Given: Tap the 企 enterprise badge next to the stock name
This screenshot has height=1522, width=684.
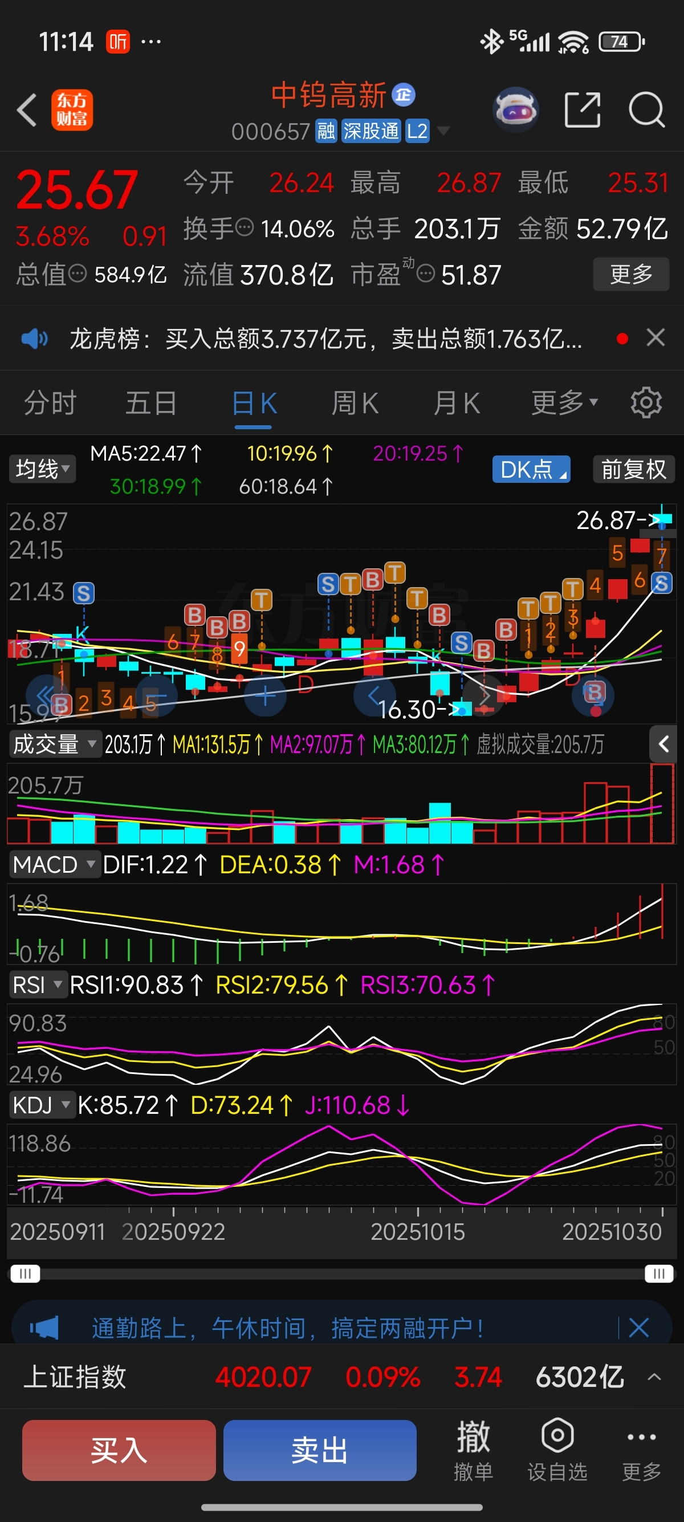Looking at the screenshot, I should coord(404,95).
